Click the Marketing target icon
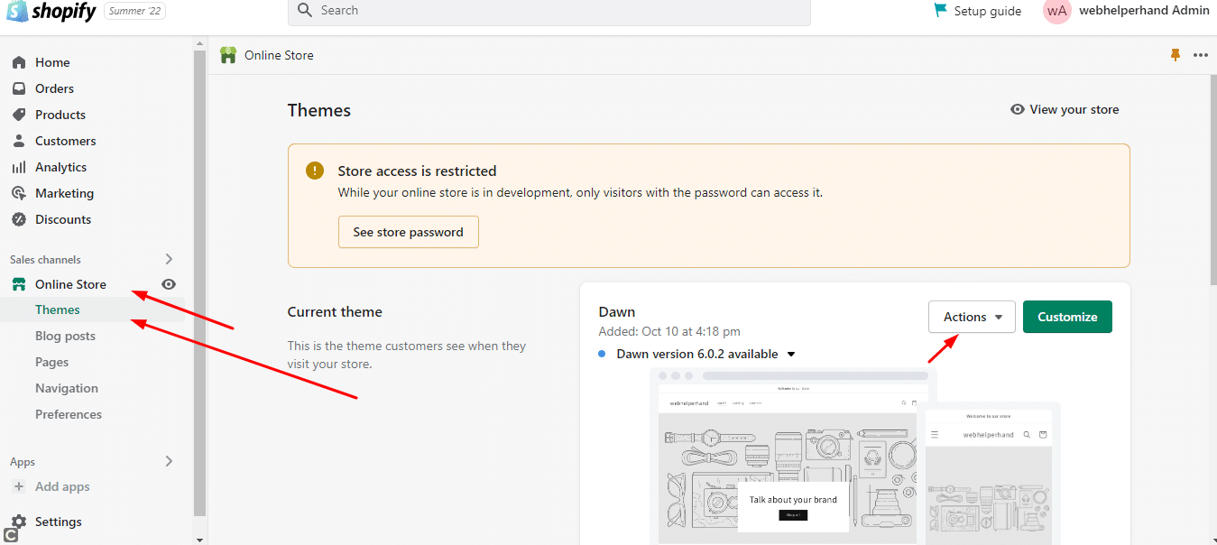This screenshot has height=545, width=1217. point(18,193)
